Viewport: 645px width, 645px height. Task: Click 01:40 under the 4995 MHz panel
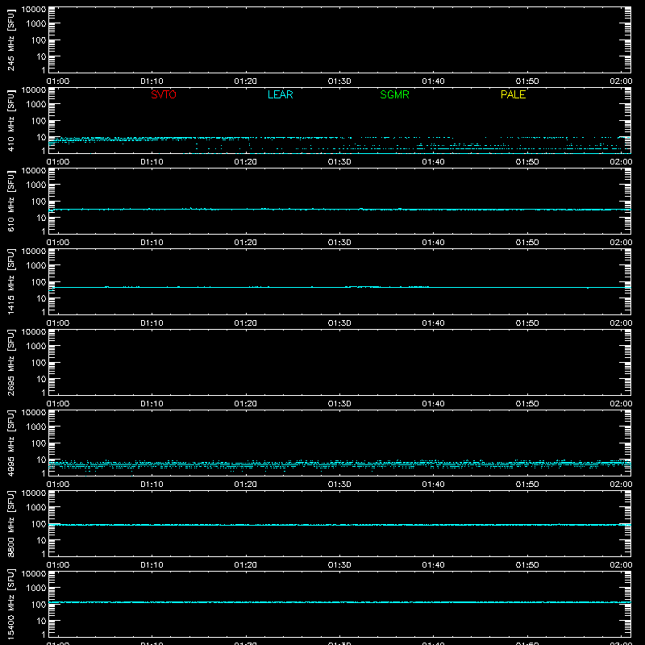click(x=433, y=485)
